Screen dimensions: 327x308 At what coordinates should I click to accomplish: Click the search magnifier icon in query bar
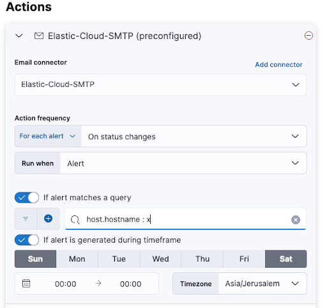click(75, 219)
